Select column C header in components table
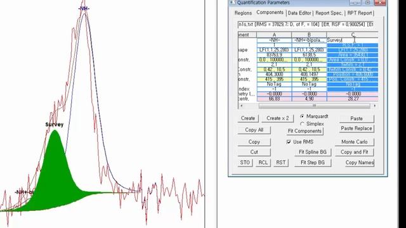Image resolution: width=406 pixels, height=228 pixels. coord(353,35)
